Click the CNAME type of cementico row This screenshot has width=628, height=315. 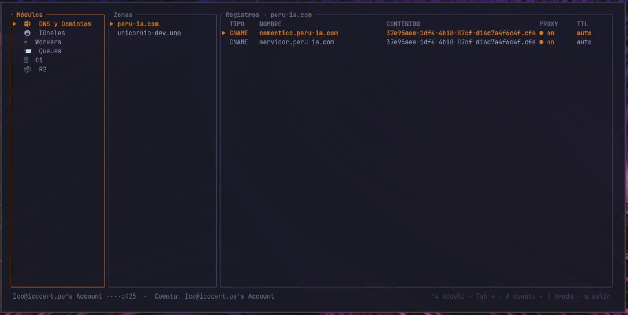(x=239, y=33)
